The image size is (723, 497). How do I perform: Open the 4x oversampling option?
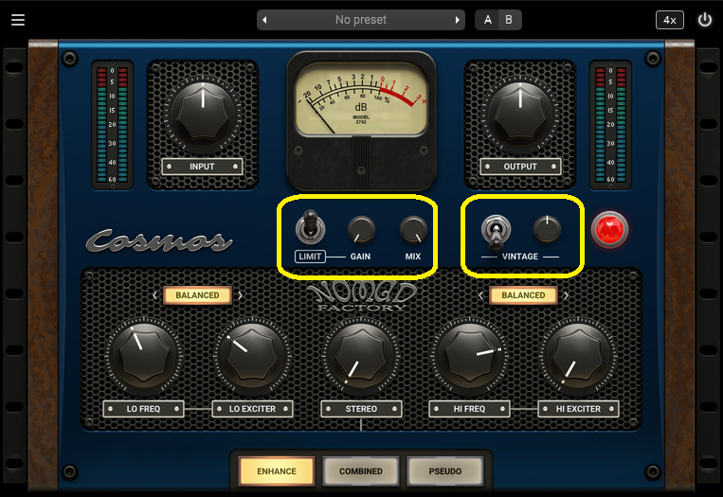[670, 20]
